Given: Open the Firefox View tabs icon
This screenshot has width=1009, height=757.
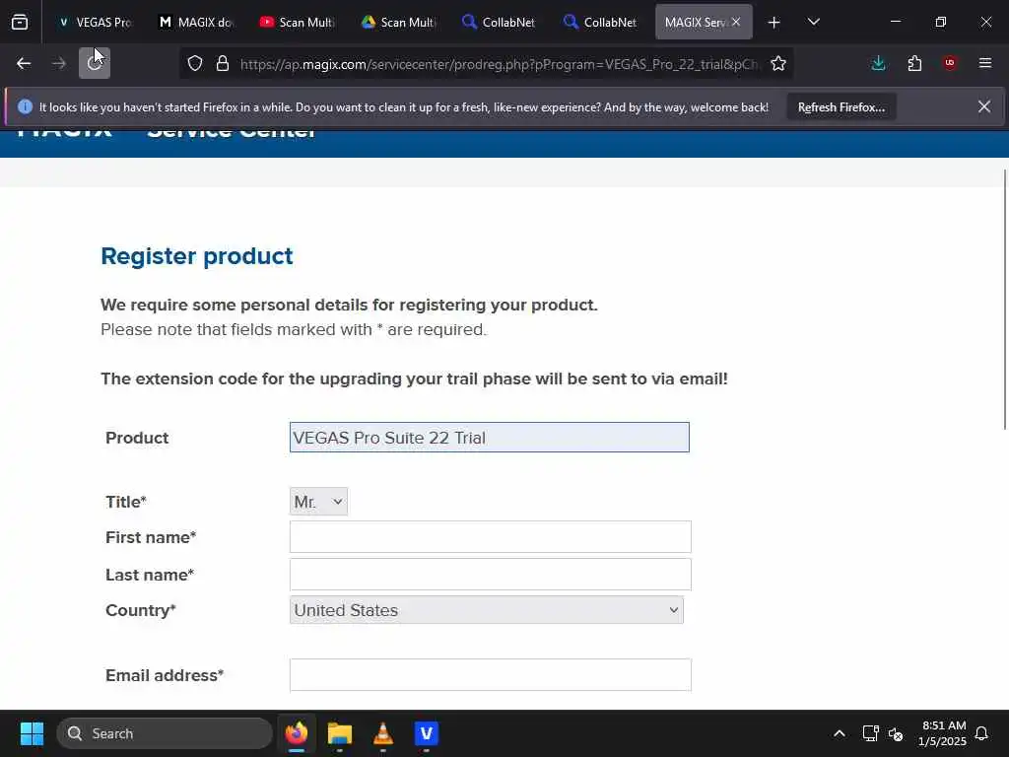Looking at the screenshot, I should [20, 22].
